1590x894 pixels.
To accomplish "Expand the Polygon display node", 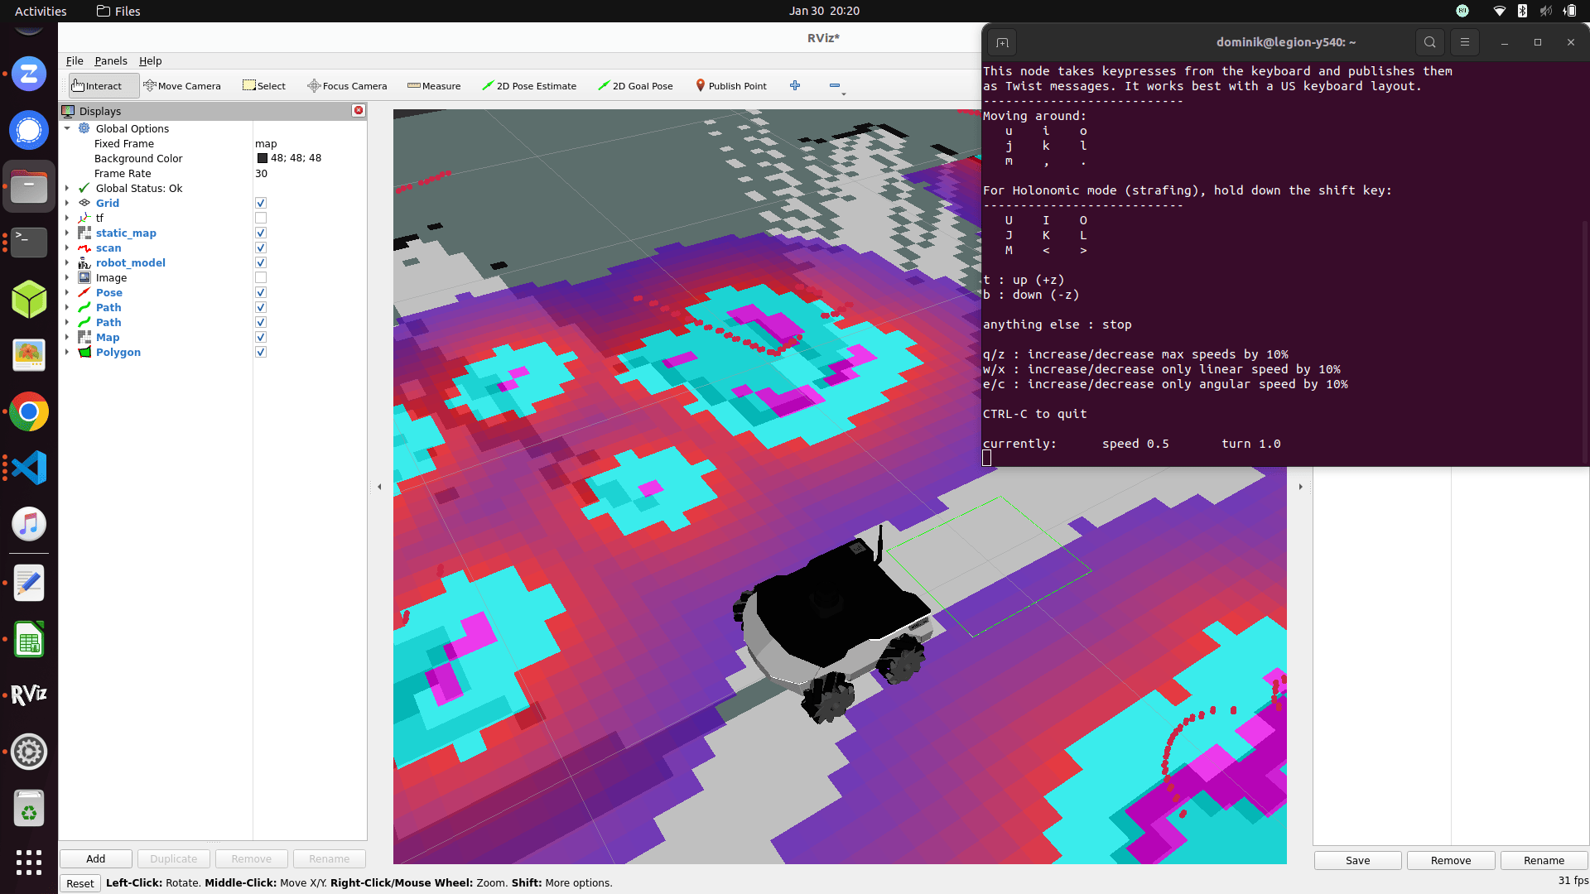I will point(67,353).
